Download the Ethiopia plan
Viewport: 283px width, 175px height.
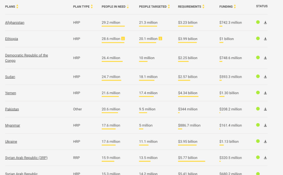click(x=265, y=39)
